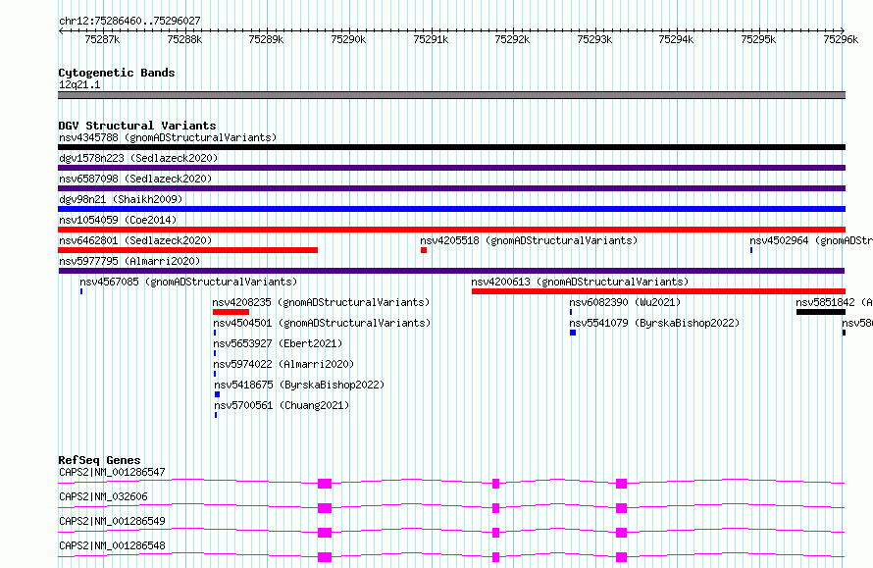Click the purple bar under dgv1578n223
The width and height of the screenshot is (873, 568).
coord(451,168)
